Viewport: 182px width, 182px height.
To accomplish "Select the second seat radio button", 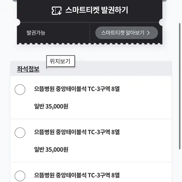I will coord(20,133).
